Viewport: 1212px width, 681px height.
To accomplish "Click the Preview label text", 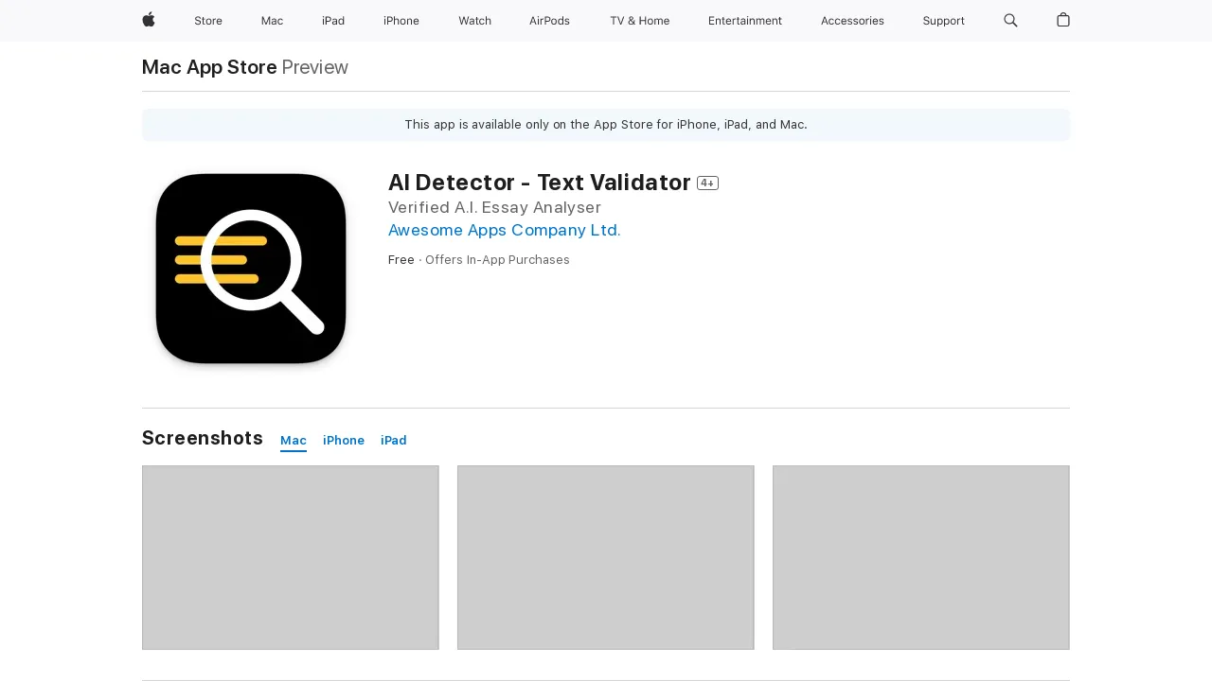I will point(315,67).
